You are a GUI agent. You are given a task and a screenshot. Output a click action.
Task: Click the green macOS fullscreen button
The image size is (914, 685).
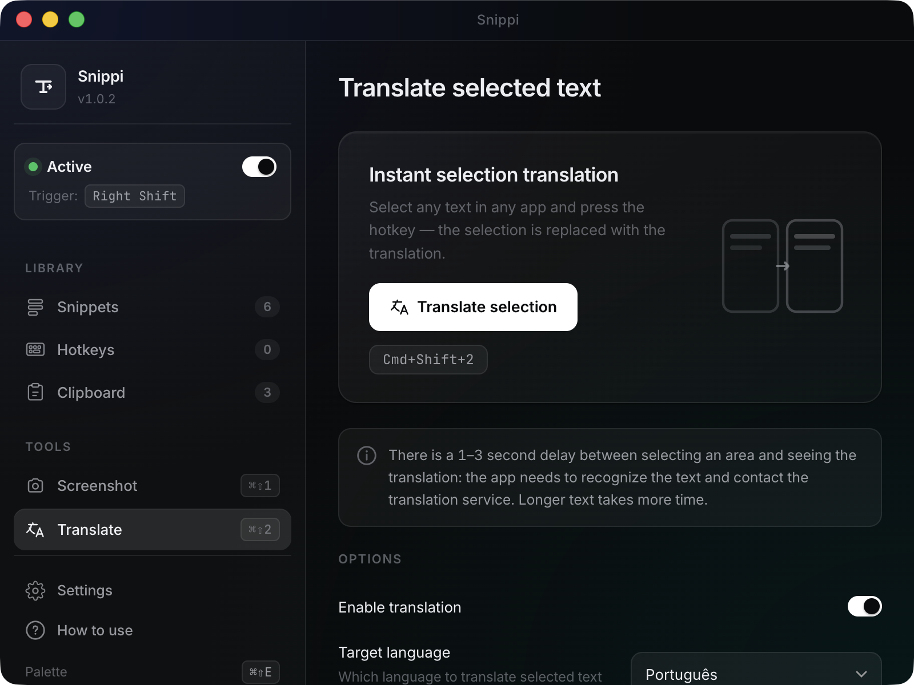pos(77,19)
